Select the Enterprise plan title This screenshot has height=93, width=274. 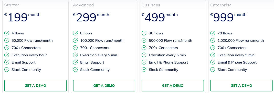tap(221, 5)
